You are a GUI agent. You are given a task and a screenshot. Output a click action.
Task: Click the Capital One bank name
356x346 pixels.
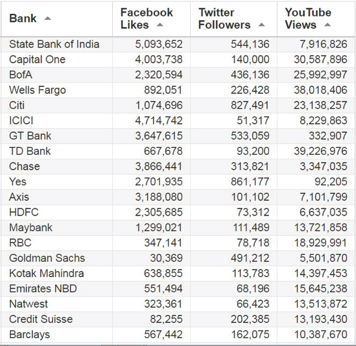point(37,60)
